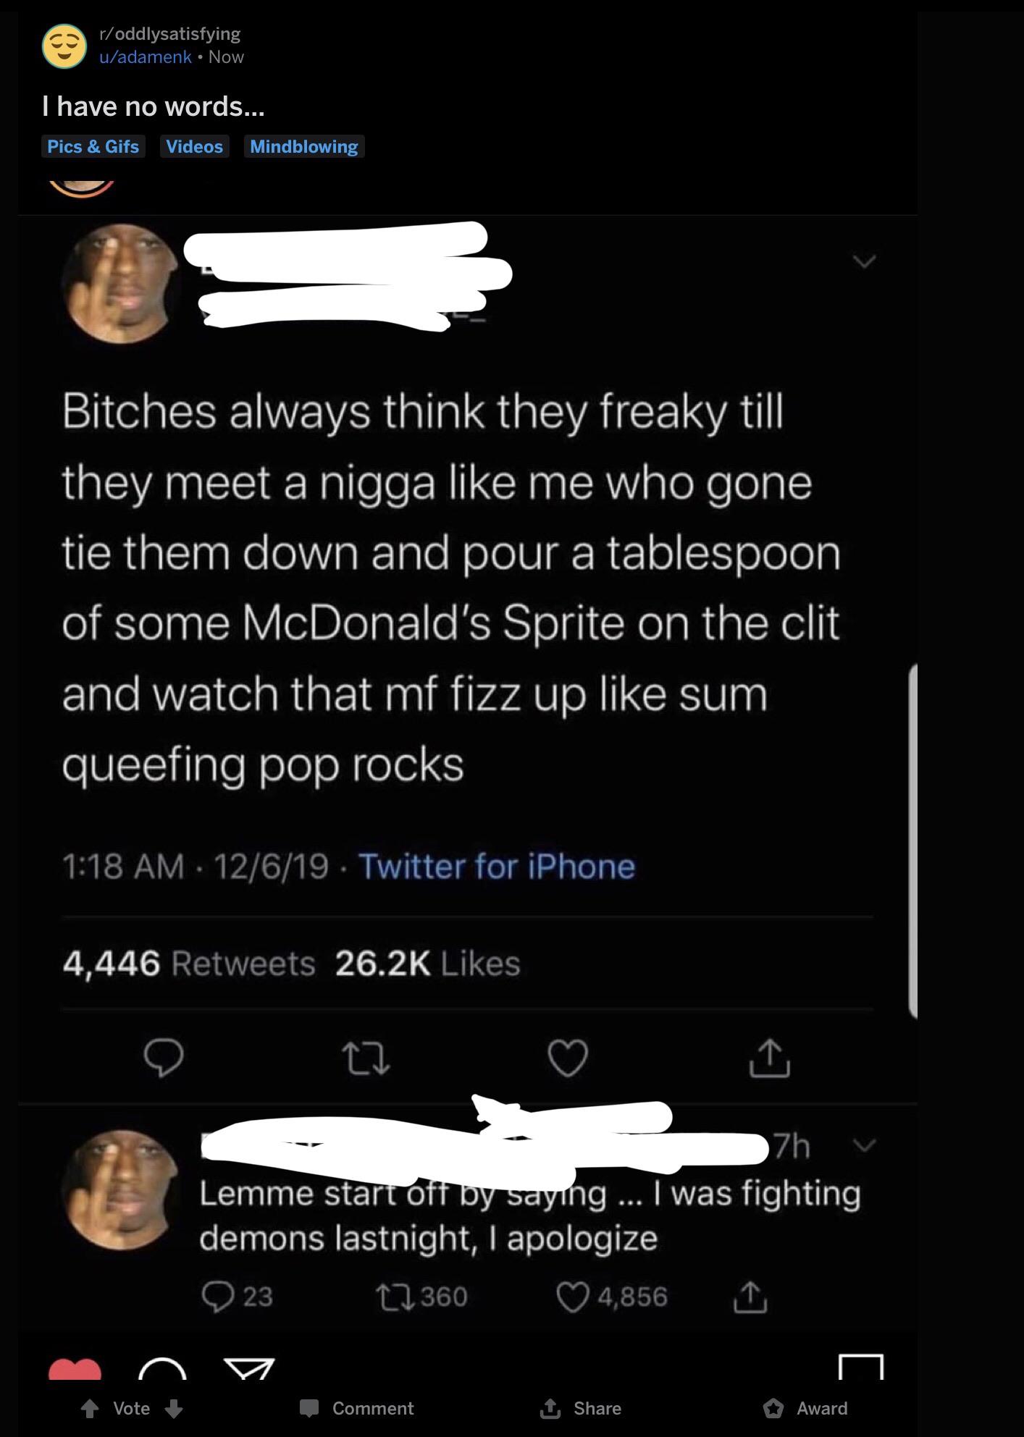This screenshot has height=1437, width=1024.
Task: Like the main tweet with heart icon
Action: coord(568,1058)
